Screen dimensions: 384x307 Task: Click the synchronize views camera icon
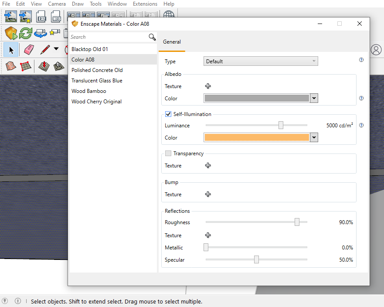click(41, 33)
